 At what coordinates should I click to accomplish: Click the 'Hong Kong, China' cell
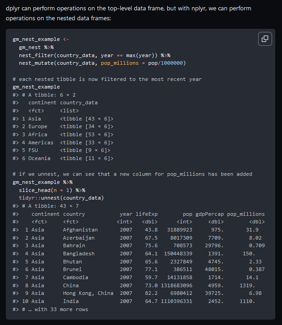click(x=88, y=293)
